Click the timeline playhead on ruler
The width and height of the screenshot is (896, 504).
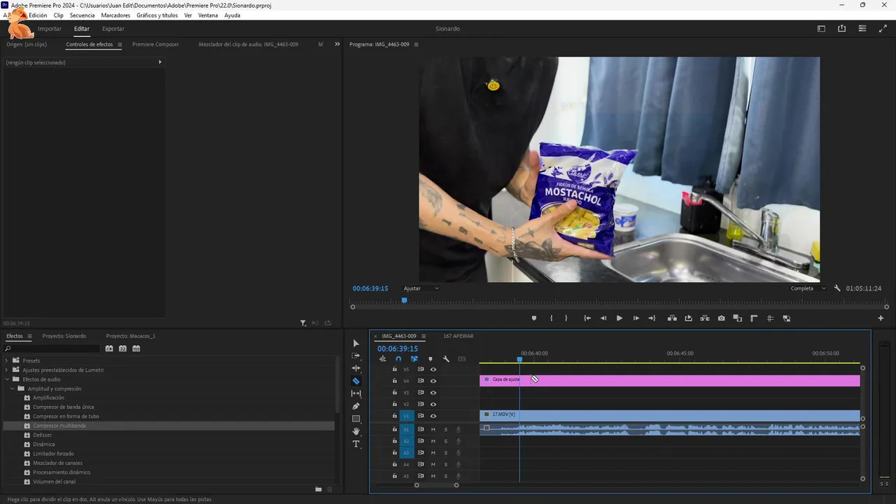pos(519,359)
